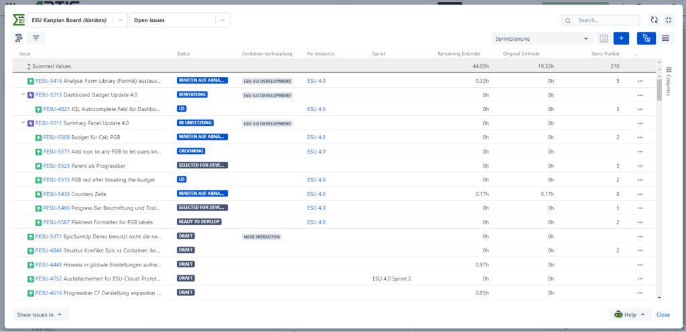
Task: Click the blue plus add view button
Action: [x=621, y=39]
